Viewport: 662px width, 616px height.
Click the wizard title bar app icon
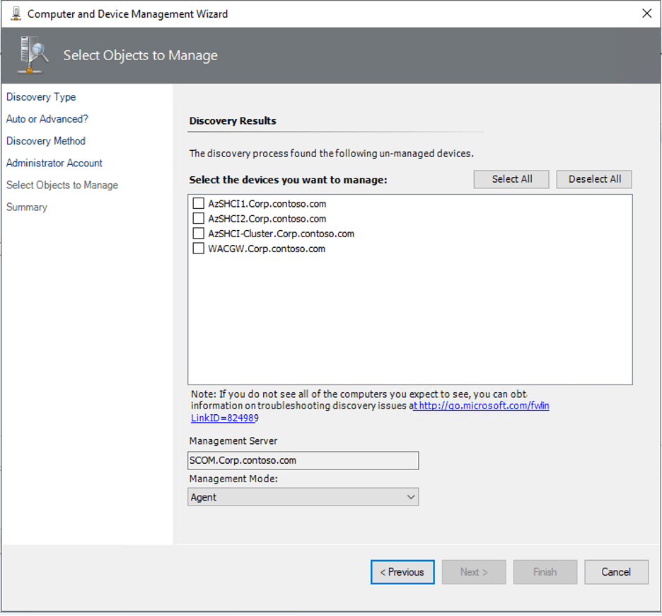pos(16,13)
